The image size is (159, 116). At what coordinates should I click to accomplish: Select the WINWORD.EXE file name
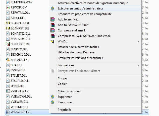(x=21, y=112)
